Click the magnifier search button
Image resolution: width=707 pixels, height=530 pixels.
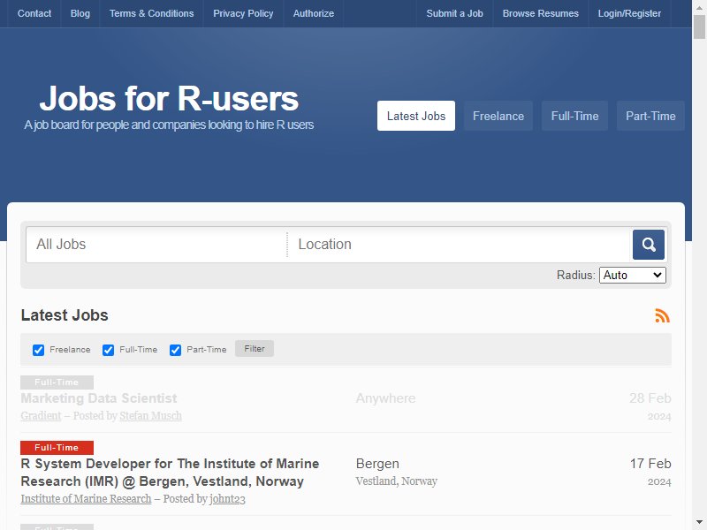click(648, 245)
